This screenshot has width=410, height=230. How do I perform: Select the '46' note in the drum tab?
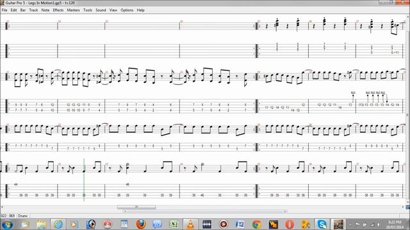point(127,185)
